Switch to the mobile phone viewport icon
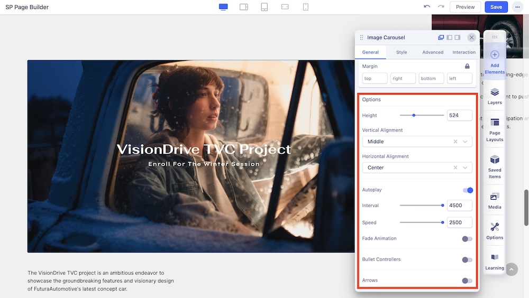The image size is (529, 298). (x=306, y=7)
